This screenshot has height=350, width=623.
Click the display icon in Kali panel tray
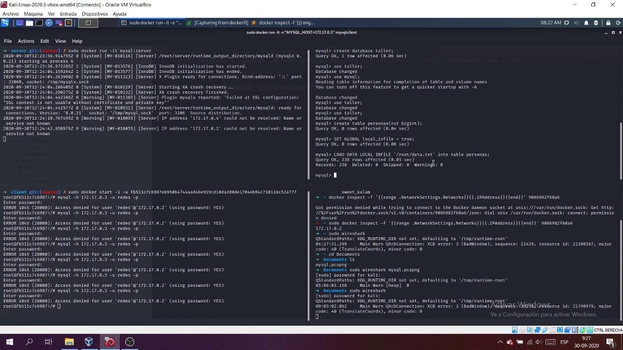[x=567, y=23]
